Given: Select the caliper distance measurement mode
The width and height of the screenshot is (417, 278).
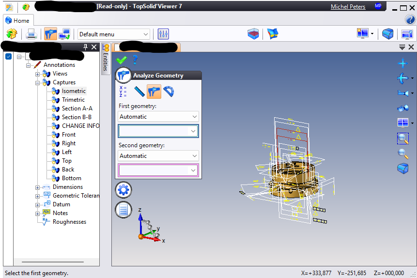Looking at the screenshot, I should click(154, 92).
